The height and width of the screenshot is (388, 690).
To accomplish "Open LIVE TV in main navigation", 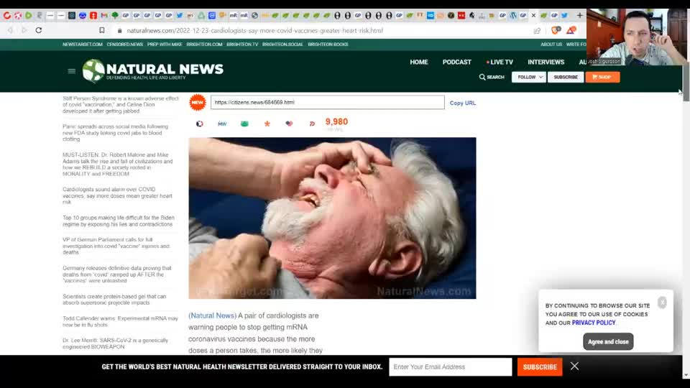I will [x=500, y=62].
